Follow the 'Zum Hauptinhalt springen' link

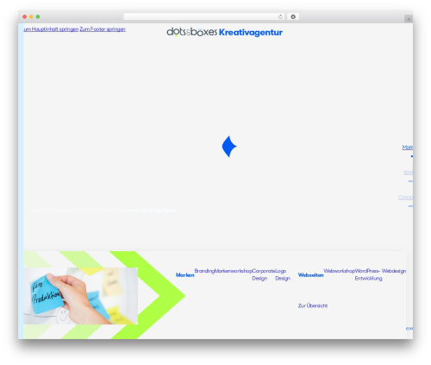(x=51, y=29)
